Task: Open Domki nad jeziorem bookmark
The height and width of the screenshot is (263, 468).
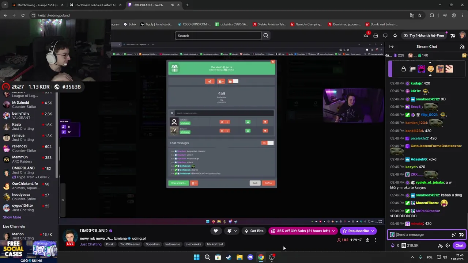Action: 344,24
